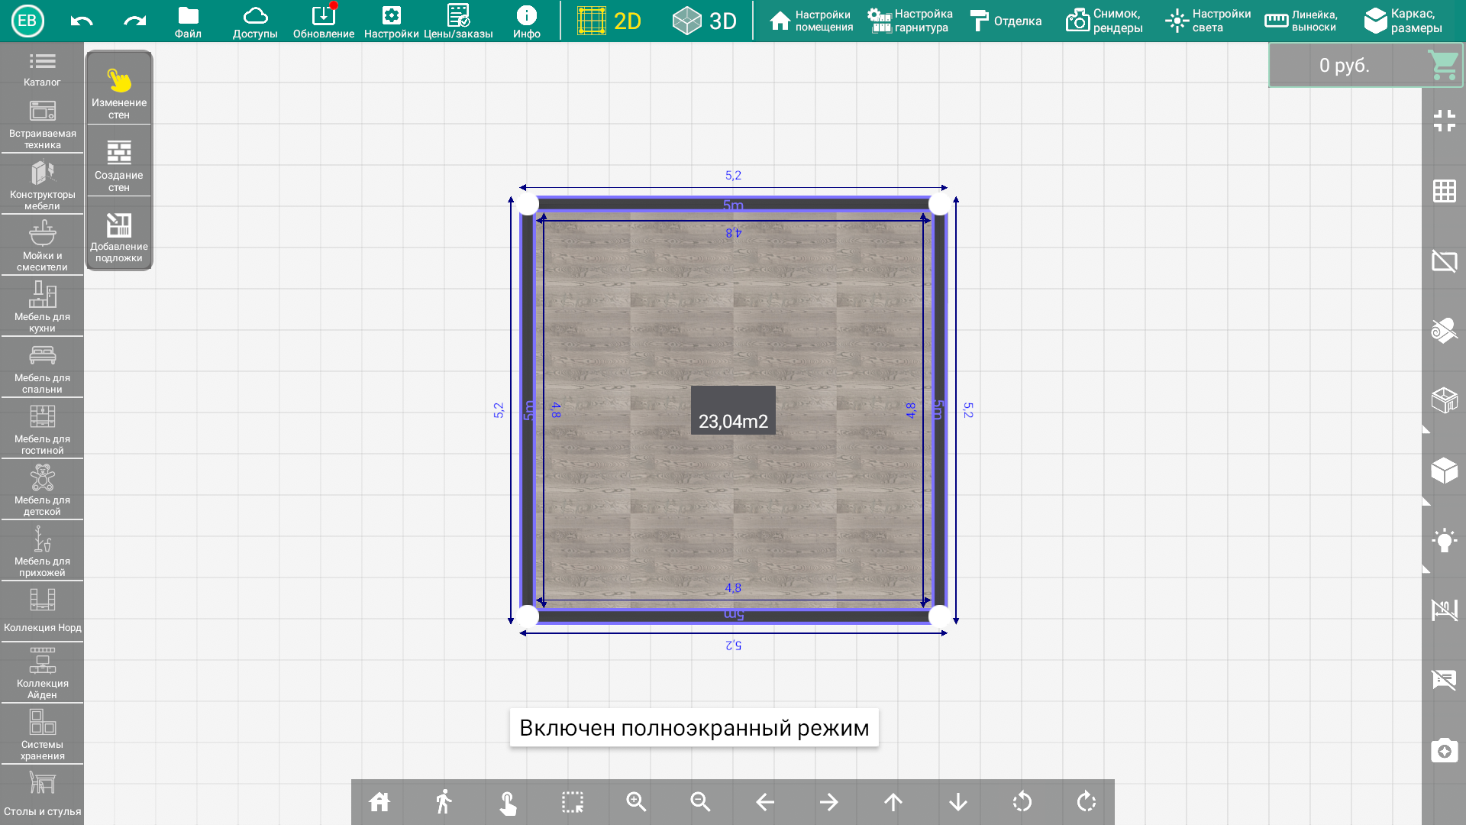The width and height of the screenshot is (1466, 825).
Task: Open the Настройки menu
Action: (x=392, y=22)
